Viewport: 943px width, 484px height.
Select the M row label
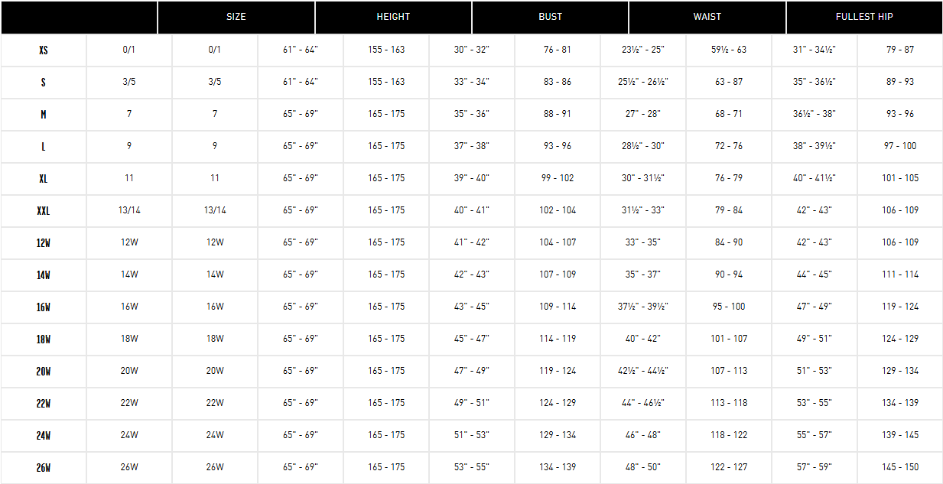44,114
